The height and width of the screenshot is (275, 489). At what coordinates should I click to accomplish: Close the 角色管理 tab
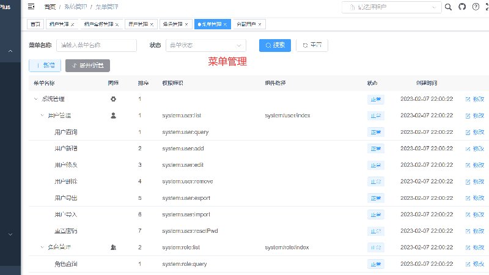[186, 24]
